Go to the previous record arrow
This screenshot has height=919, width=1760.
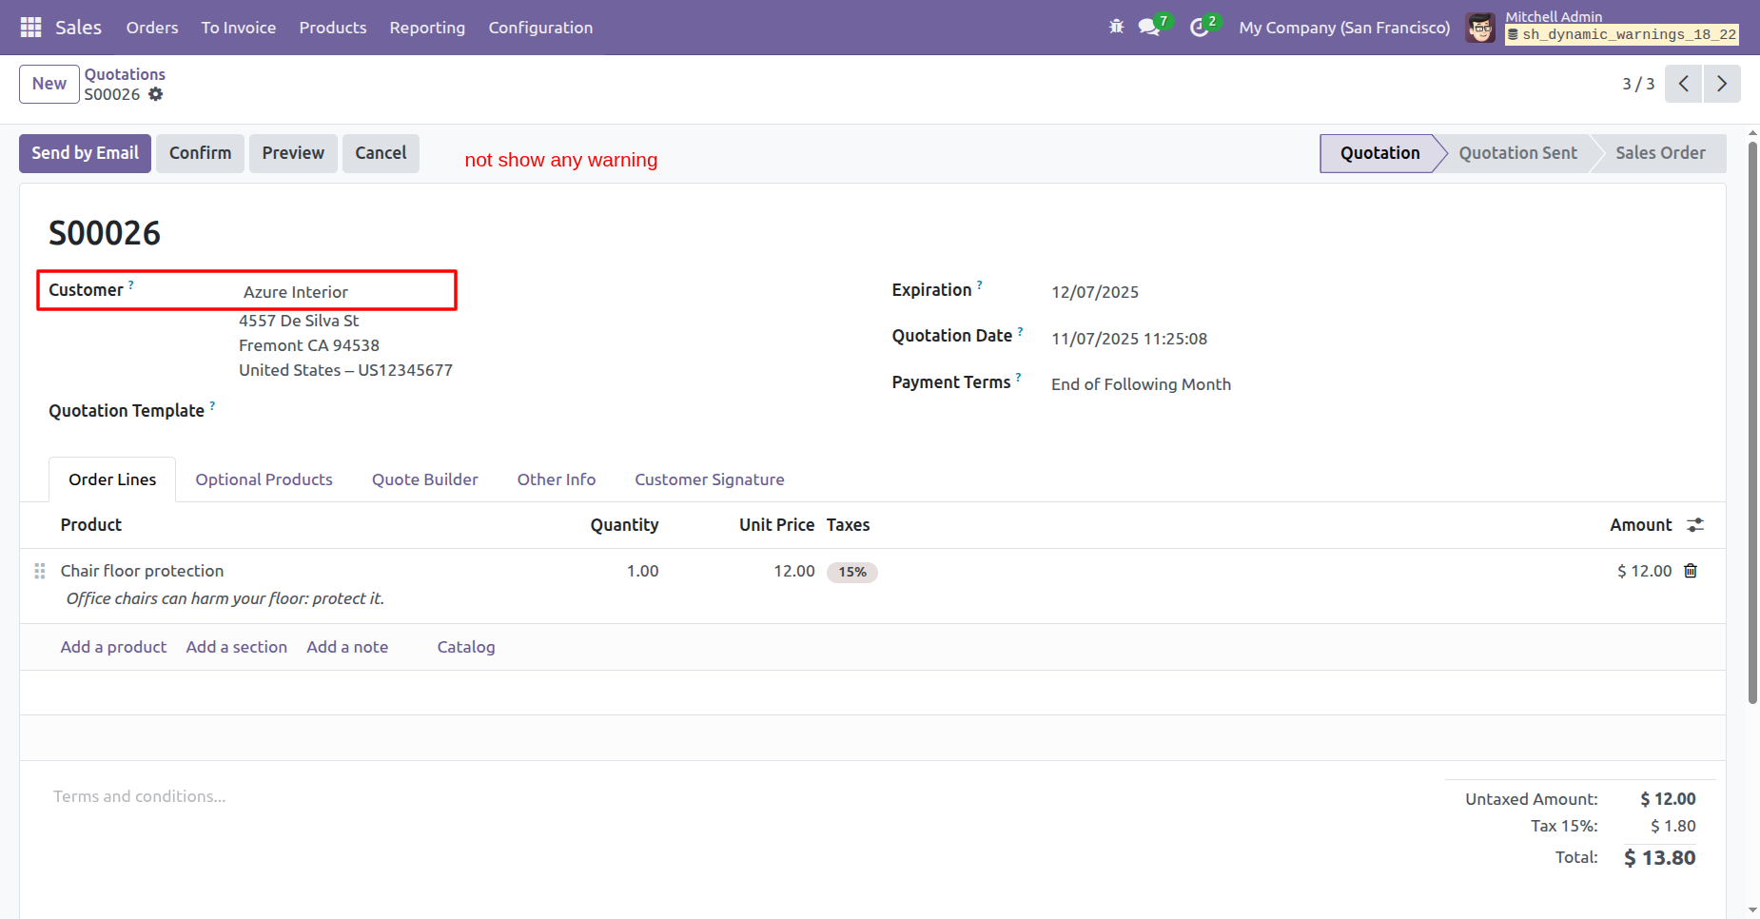click(1683, 84)
